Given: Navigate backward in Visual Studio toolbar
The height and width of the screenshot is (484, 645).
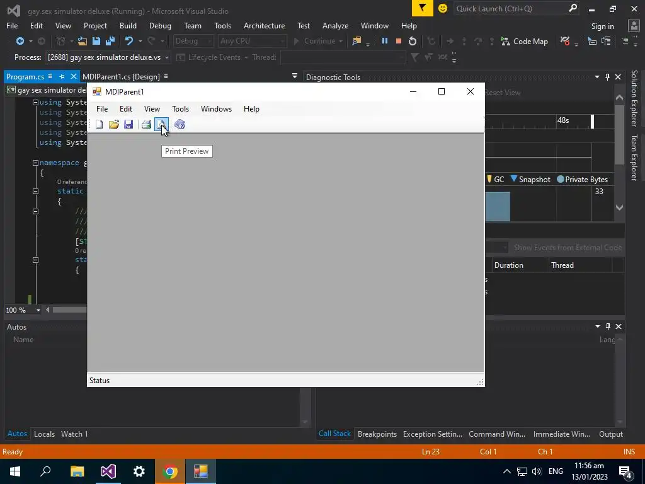Looking at the screenshot, I should [20, 41].
